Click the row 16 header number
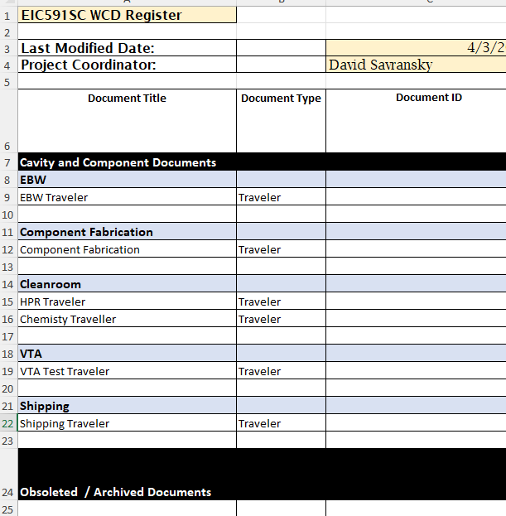Screen dimensions: 506x516 [8, 319]
